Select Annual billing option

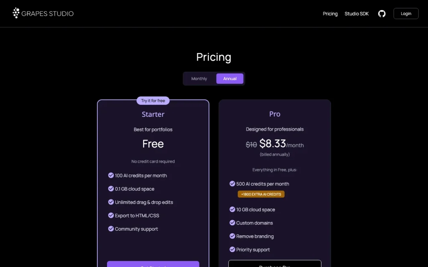230,79
